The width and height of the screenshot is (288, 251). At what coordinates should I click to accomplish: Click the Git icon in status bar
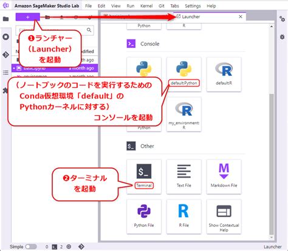[81, 247]
